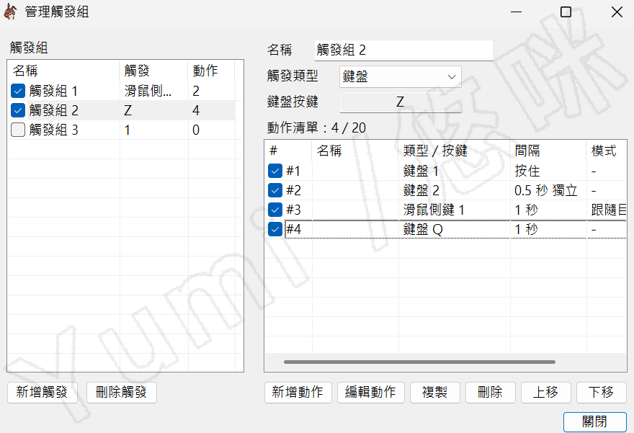Move action down with 下移

pyautogui.click(x=602, y=392)
